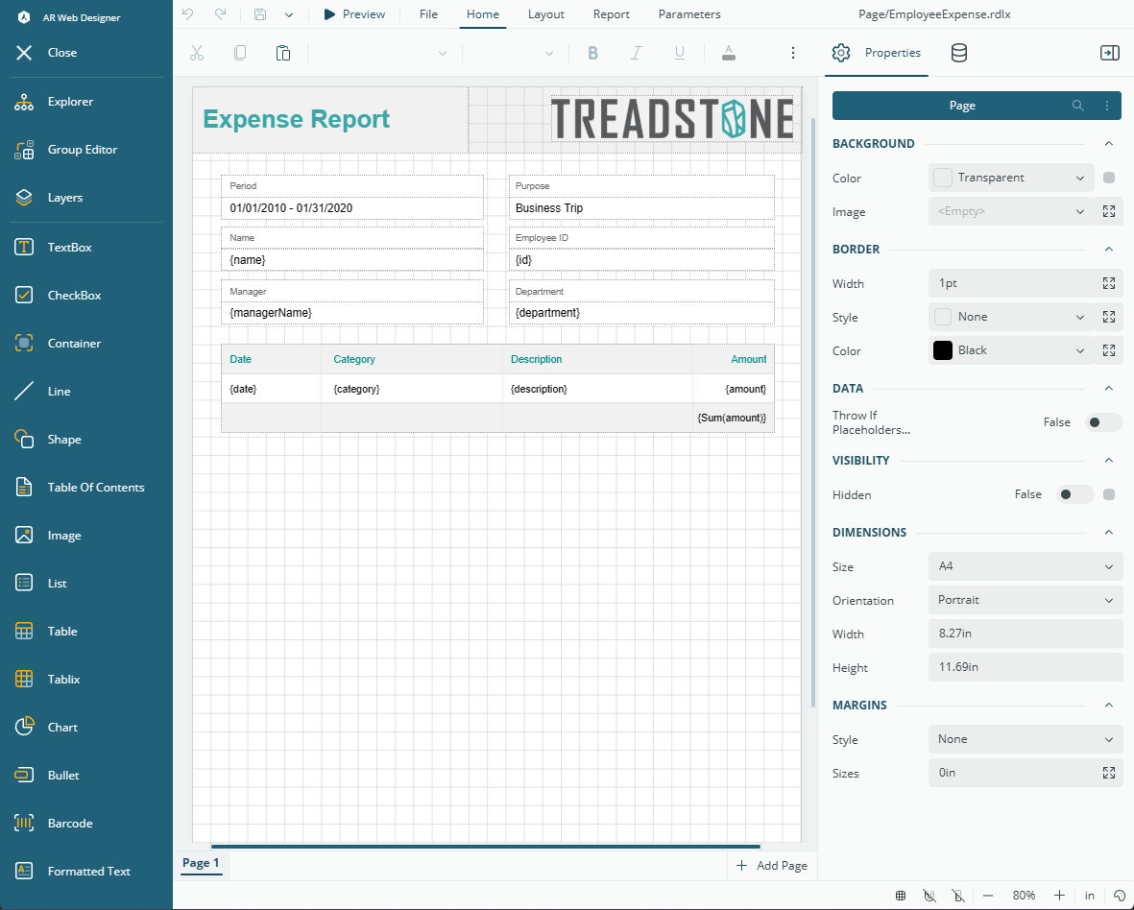Toggle grid display in status bar
This screenshot has height=910, width=1134.
click(x=901, y=896)
